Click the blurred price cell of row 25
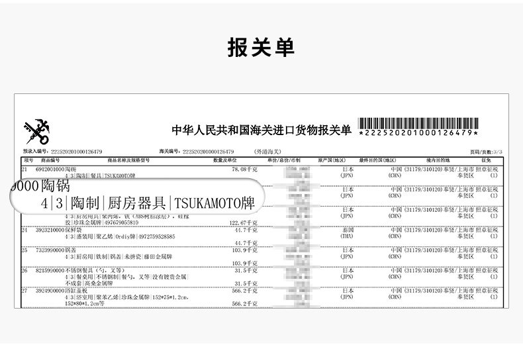This screenshot has width=523, height=349. click(297, 256)
